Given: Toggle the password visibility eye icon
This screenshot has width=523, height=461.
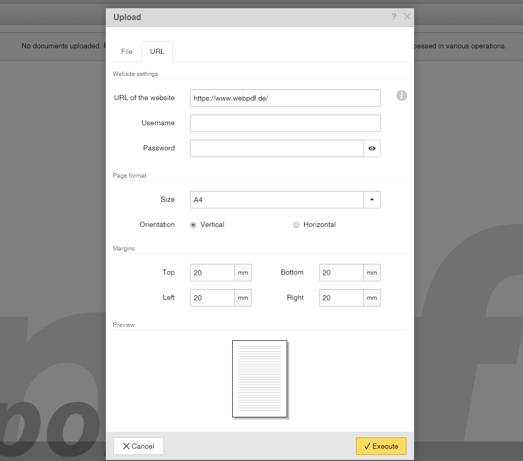Looking at the screenshot, I should pyautogui.click(x=371, y=148).
